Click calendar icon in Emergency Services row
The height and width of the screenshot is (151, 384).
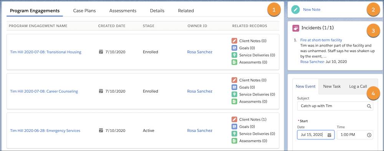click(x=101, y=130)
